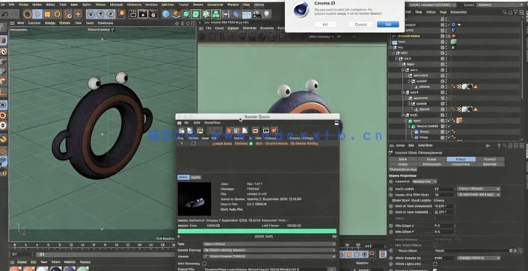Switch to the Physical attributes tab
Image resolution: width=528 pixels, height=271 pixels.
490,159
